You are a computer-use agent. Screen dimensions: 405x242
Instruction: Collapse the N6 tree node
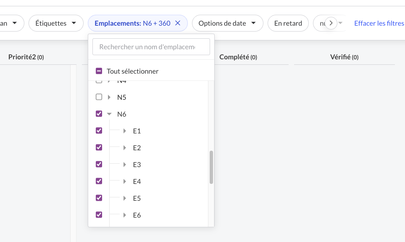click(x=109, y=114)
